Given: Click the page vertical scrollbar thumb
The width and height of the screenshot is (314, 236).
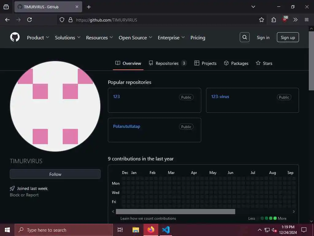Looking at the screenshot, I should [x=311, y=61].
